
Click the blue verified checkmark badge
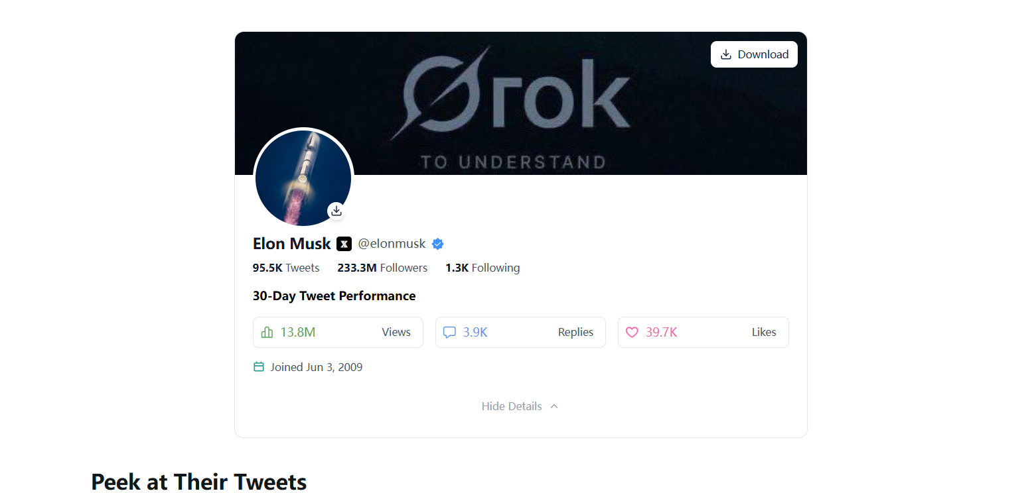click(x=437, y=244)
